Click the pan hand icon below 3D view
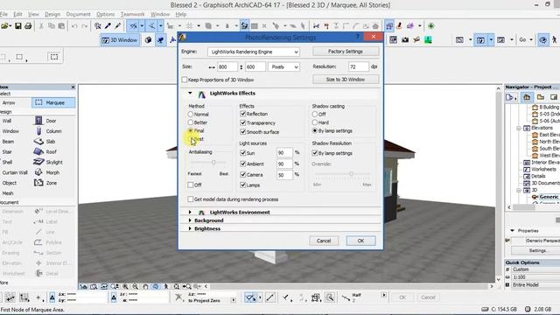The height and width of the screenshot is (315, 560). (x=146, y=286)
